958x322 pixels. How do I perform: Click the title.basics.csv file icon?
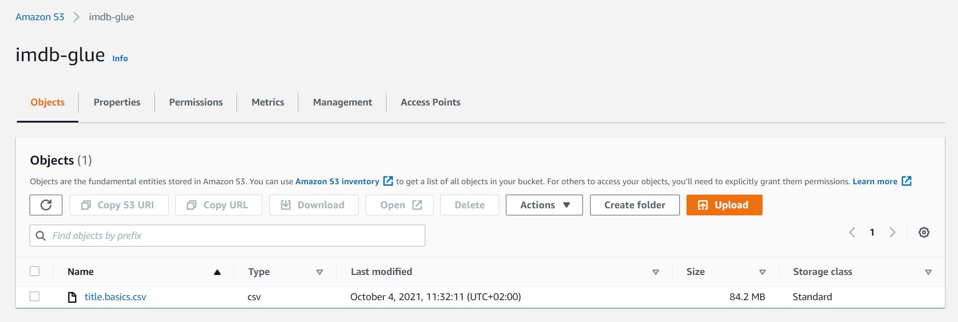[x=72, y=297]
